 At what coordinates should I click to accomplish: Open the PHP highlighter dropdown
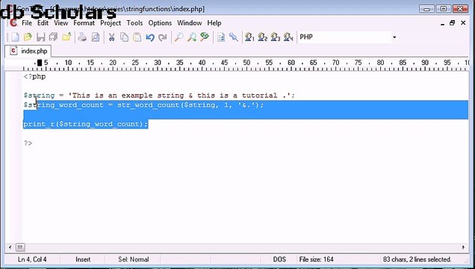pyautogui.click(x=348, y=37)
